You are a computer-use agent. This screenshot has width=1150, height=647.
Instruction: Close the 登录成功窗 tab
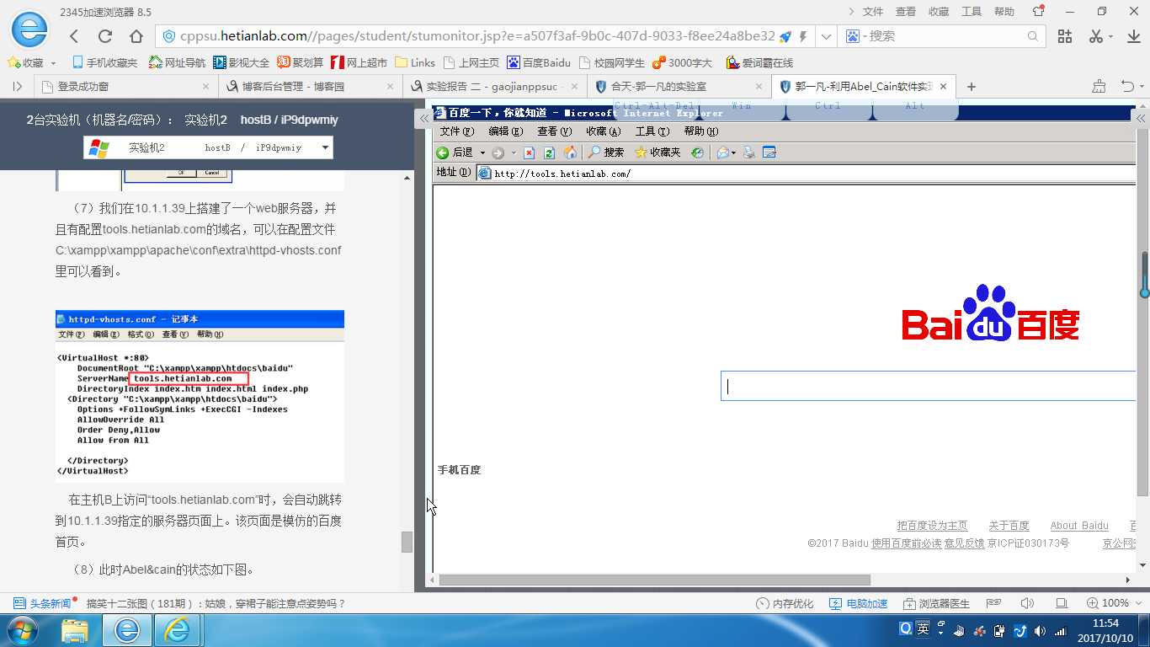click(x=206, y=86)
